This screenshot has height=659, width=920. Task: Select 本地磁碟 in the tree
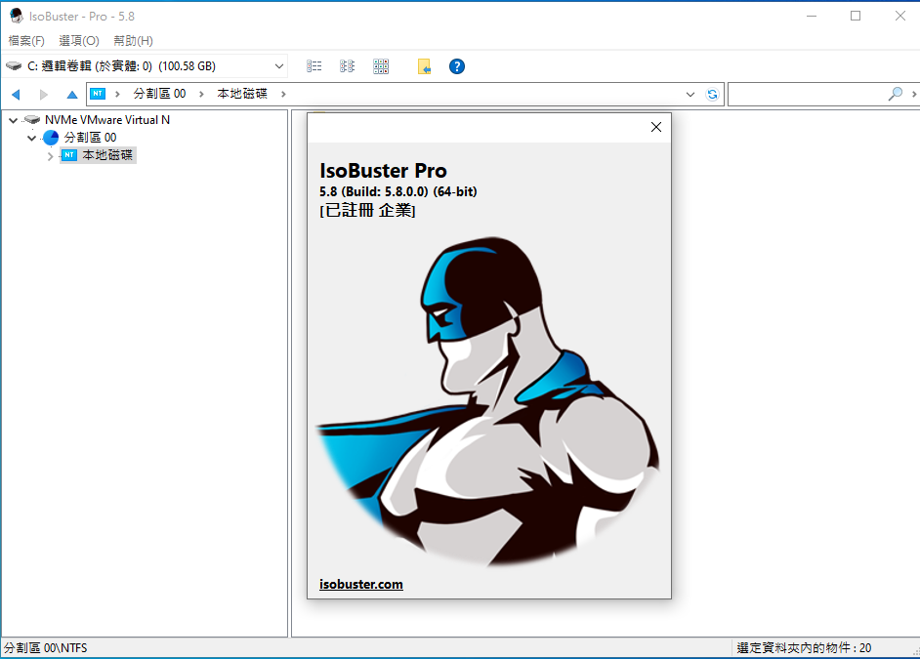(107, 155)
